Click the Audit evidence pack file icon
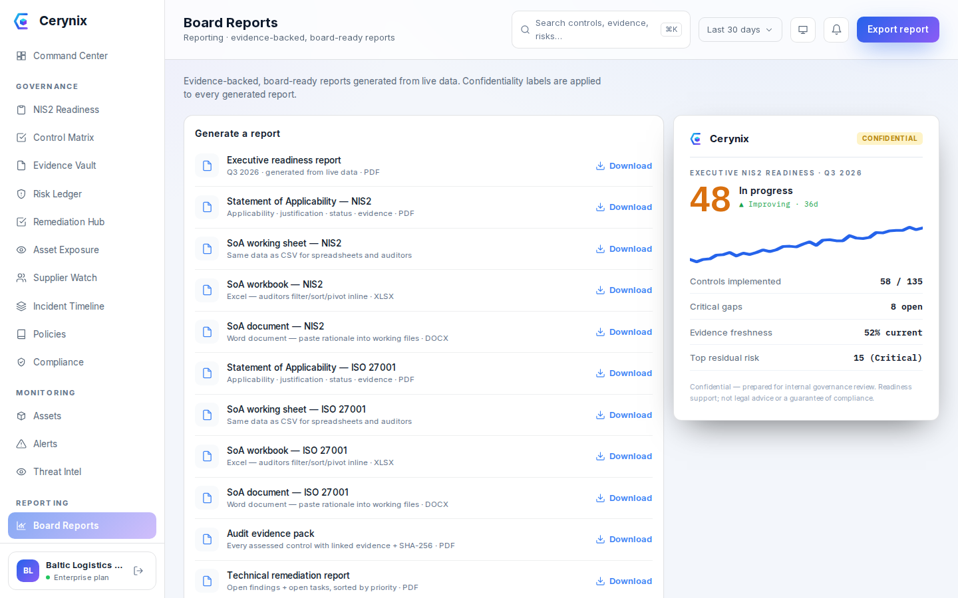This screenshot has width=958, height=598. click(x=207, y=540)
